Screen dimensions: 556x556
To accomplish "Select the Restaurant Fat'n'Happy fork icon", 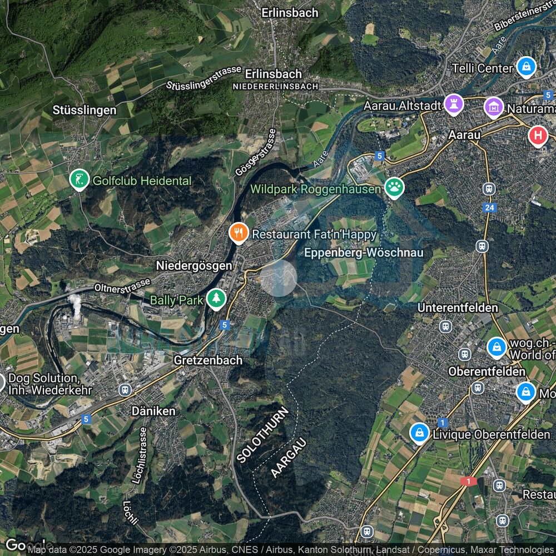I will tap(239, 234).
